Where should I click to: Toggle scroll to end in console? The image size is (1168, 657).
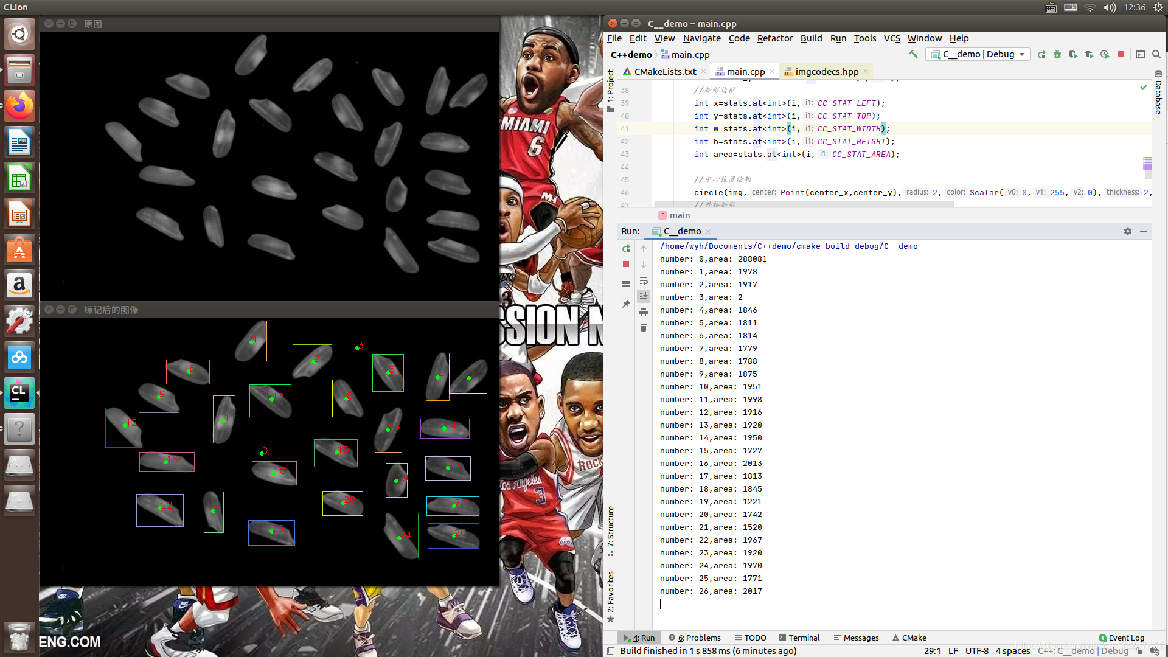[644, 296]
